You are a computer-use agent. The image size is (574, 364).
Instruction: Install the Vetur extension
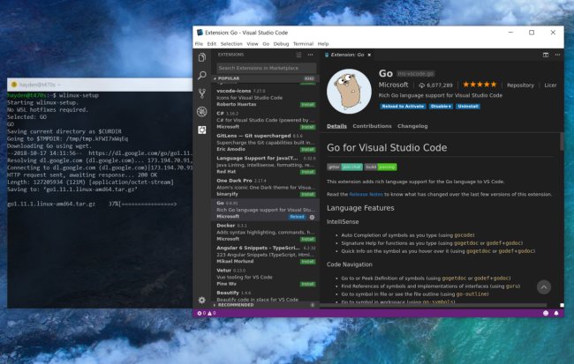[307, 284]
